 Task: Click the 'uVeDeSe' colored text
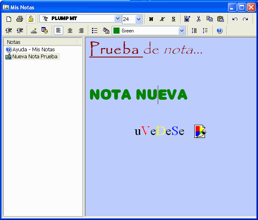point(159,131)
